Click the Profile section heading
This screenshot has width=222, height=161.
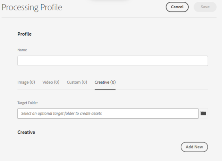(x=25, y=34)
